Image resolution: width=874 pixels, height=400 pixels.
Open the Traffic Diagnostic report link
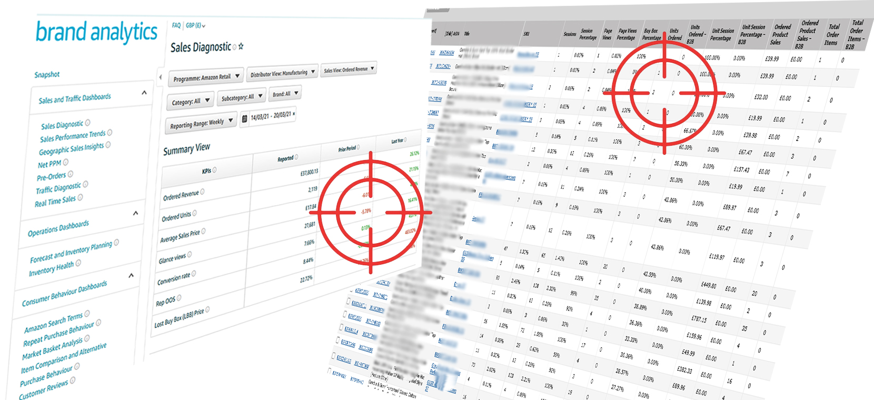pyautogui.click(x=58, y=188)
